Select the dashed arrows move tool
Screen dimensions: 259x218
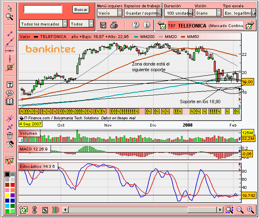[x=10, y=127]
